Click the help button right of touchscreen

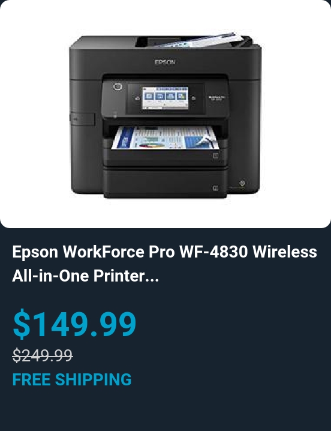[x=193, y=98]
